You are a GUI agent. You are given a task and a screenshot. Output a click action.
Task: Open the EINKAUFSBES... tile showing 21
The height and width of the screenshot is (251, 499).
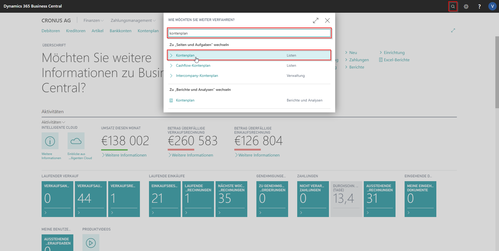coord(165,199)
